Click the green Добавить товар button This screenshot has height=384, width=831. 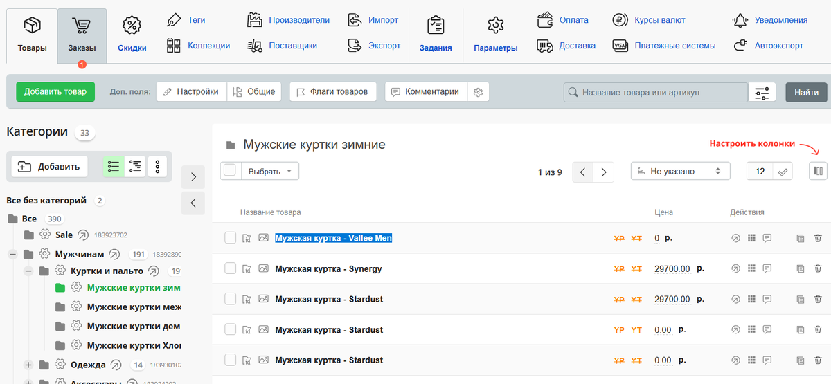pyautogui.click(x=55, y=91)
